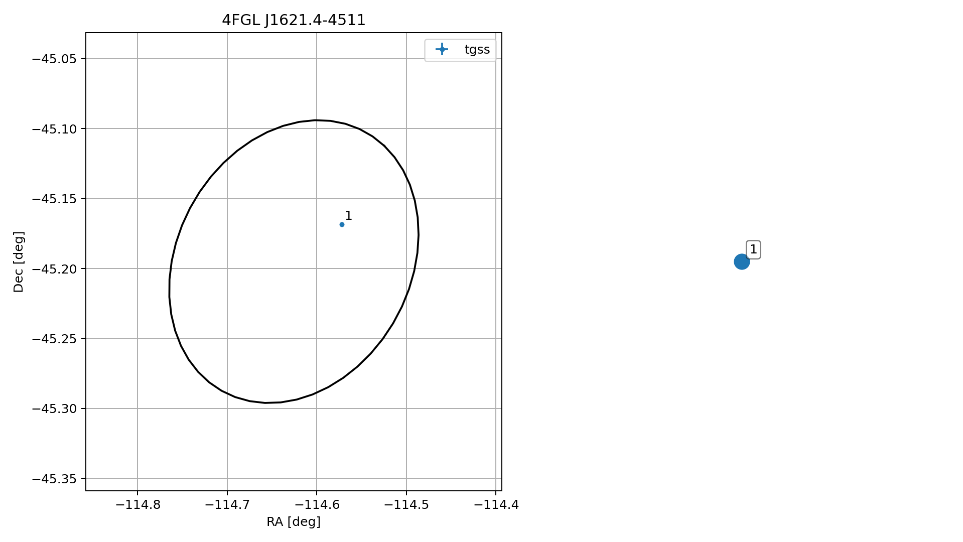963x542 pixels.
Task: Click the tgss legend marker icon
Action: tap(442, 49)
